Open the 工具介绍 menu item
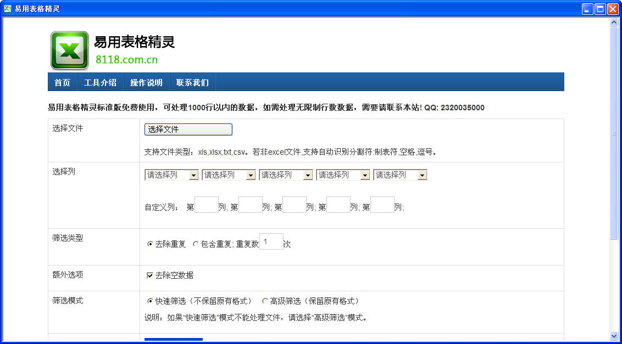622x344 pixels. (100, 83)
